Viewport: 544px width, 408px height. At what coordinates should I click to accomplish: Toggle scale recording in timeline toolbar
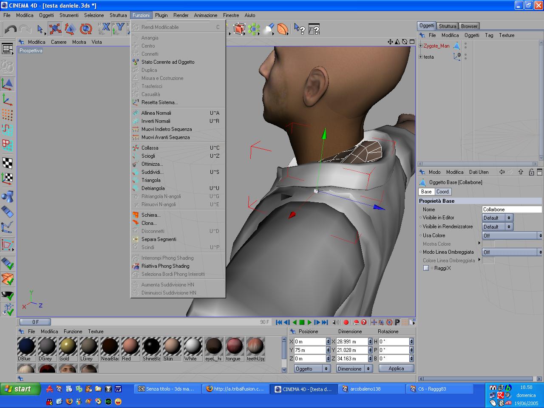click(382, 322)
